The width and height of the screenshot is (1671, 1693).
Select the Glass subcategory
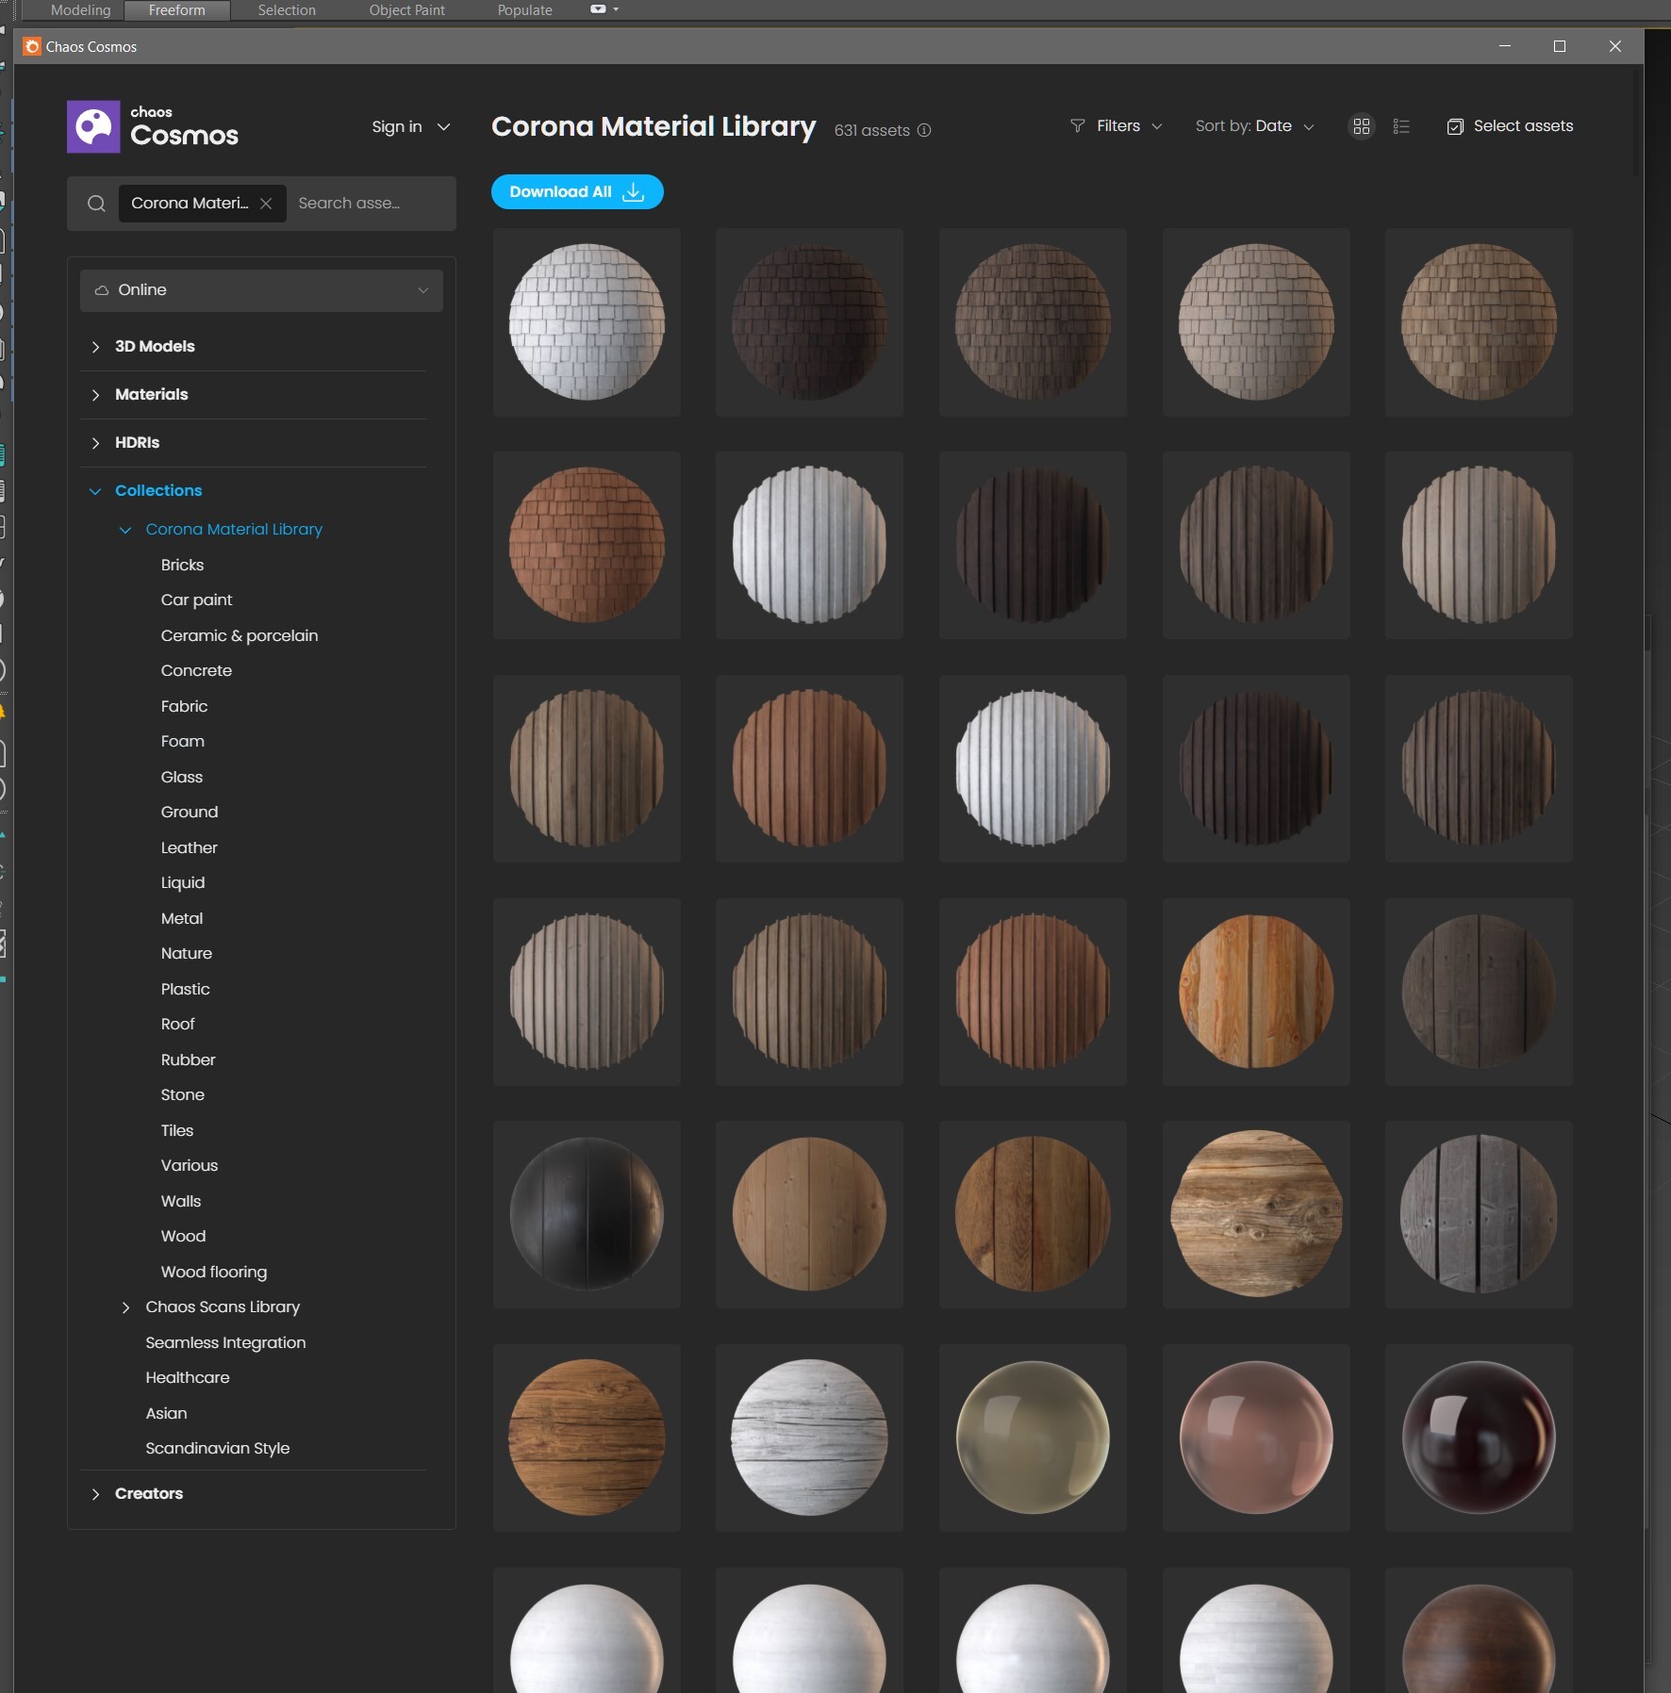(x=181, y=777)
